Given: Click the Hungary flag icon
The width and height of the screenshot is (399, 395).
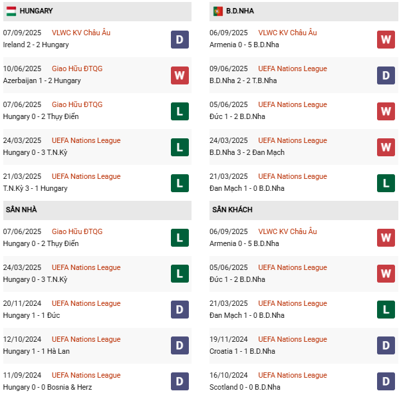Looking at the screenshot, I should pos(11,11).
